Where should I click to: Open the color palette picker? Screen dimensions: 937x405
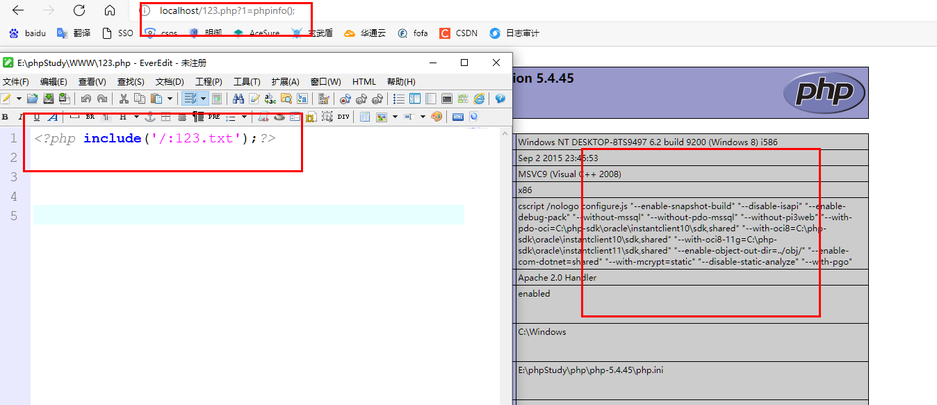click(x=437, y=117)
